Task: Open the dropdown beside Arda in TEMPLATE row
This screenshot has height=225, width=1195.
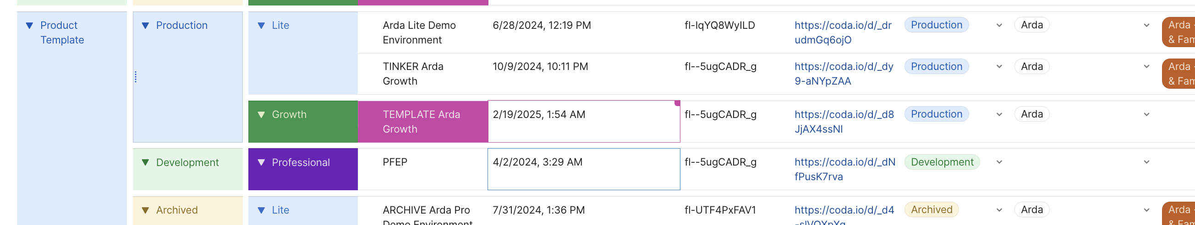Action: [1146, 114]
